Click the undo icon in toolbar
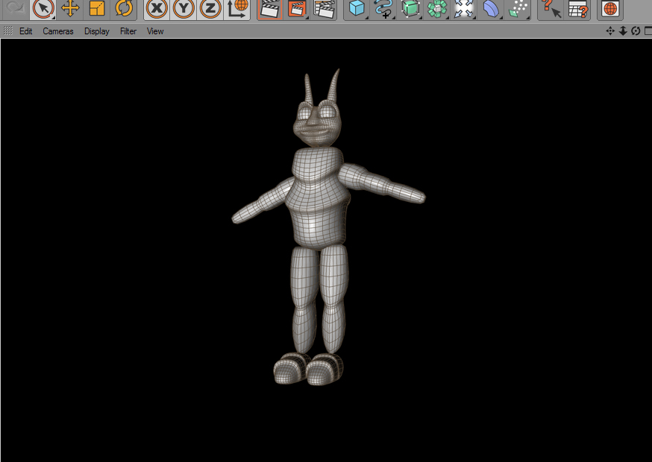Image resolution: width=652 pixels, height=462 pixels. pyautogui.click(x=15, y=7)
